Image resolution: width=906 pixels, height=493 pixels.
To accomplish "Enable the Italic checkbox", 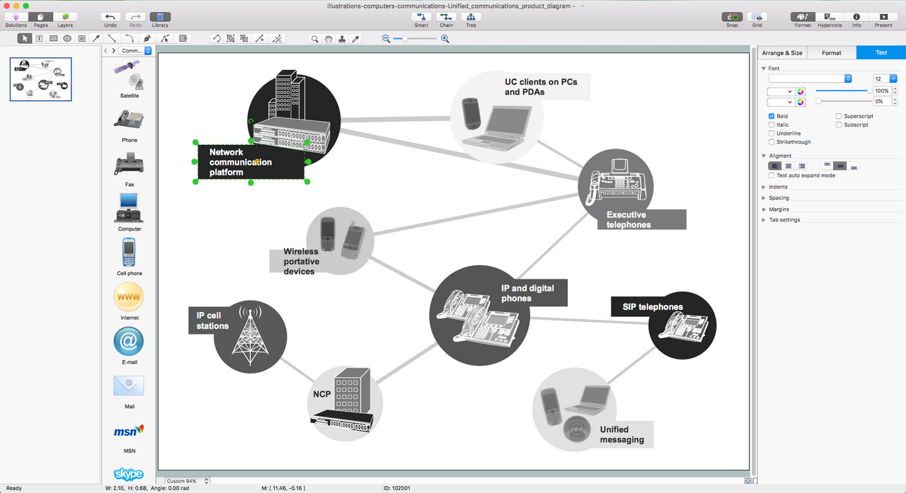I will tap(772, 124).
